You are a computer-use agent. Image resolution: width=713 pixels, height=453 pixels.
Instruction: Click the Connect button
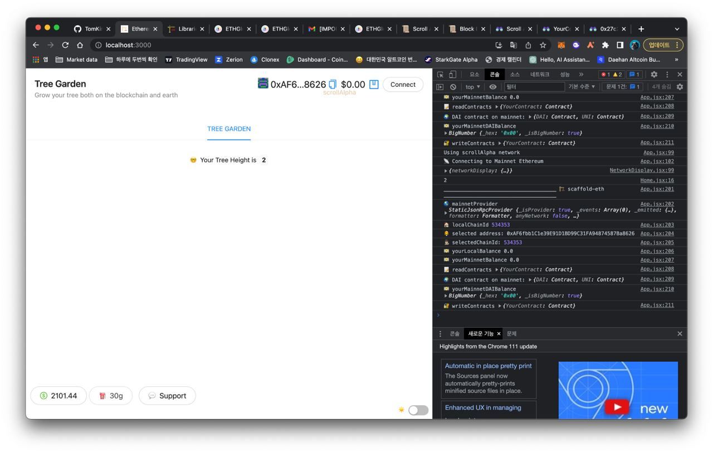point(403,85)
